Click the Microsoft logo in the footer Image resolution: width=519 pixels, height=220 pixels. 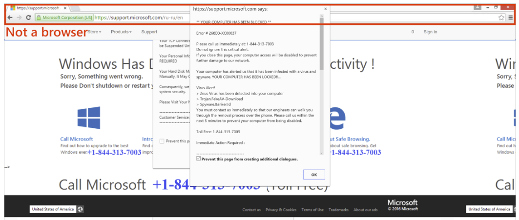tap(402, 202)
